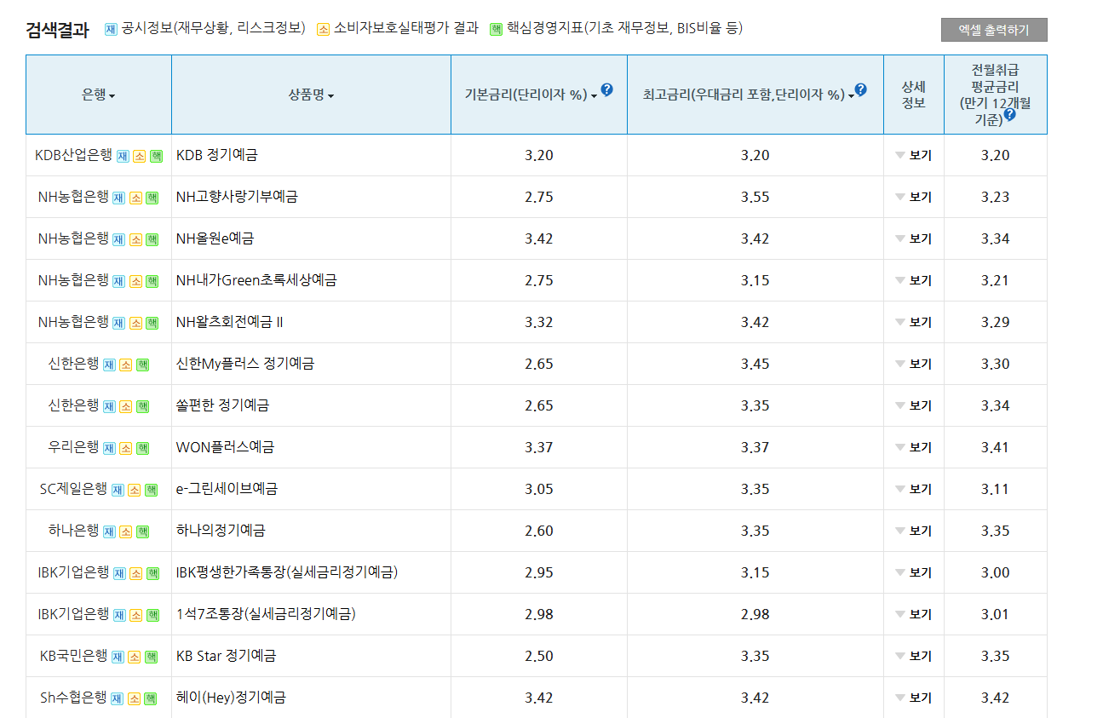
Task: Click 공시정보 legend icon at top
Action: pyautogui.click(x=111, y=29)
